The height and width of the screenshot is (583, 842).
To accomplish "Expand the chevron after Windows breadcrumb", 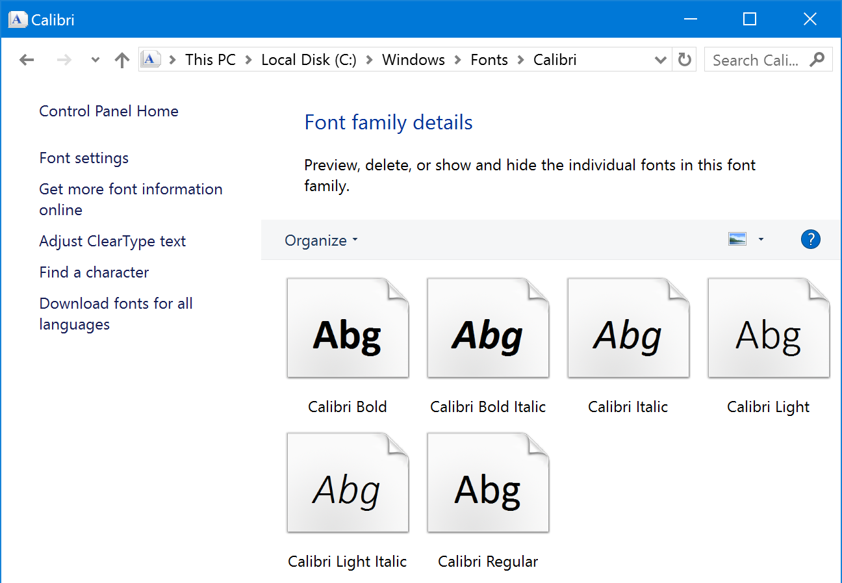I will point(457,60).
